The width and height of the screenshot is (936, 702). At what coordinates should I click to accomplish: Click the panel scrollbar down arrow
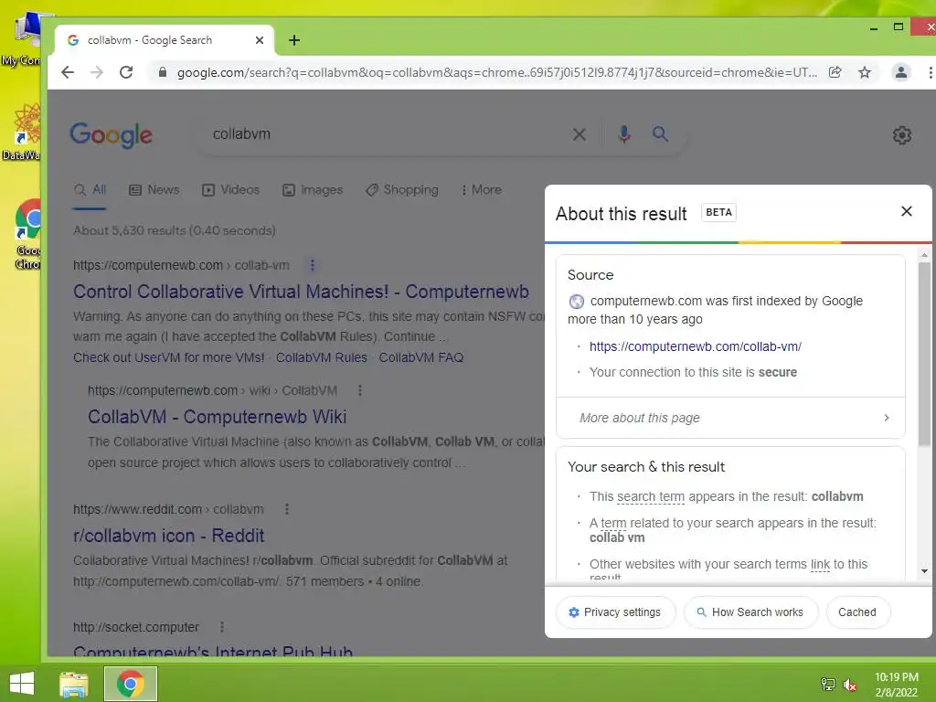924,571
